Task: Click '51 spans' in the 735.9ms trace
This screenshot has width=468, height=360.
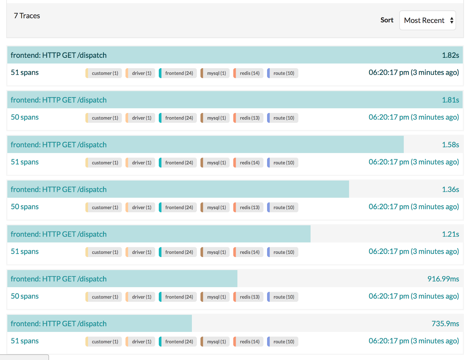Action: pyautogui.click(x=25, y=341)
